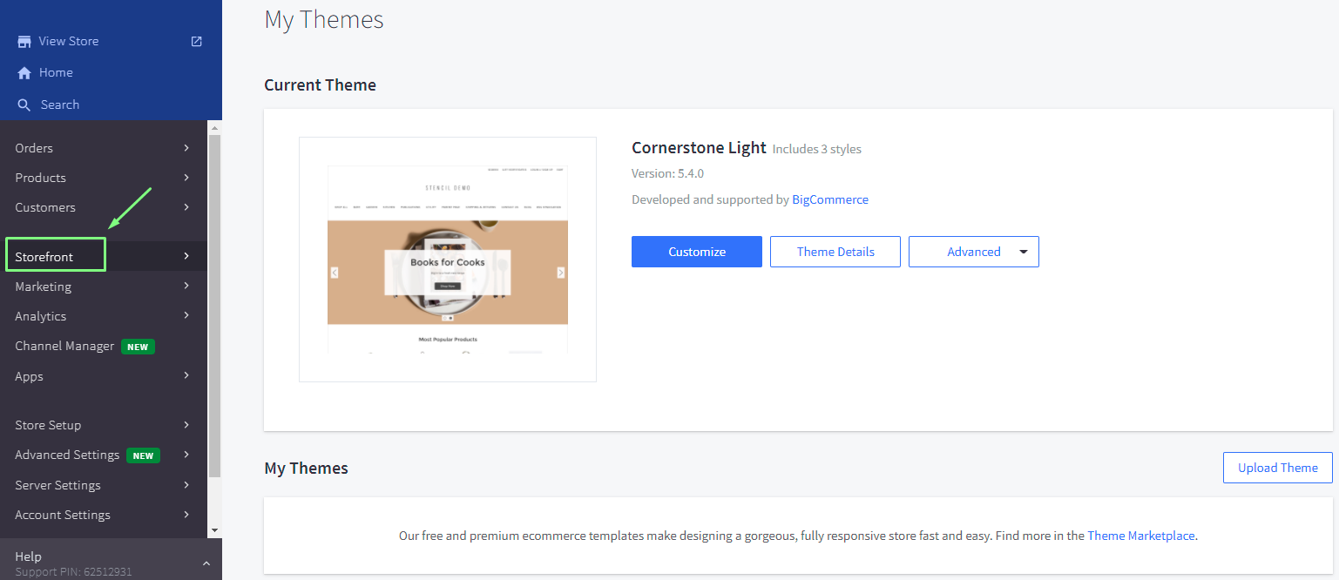Click the left carousel arrow on theme preview
This screenshot has height=580, width=1339.
click(335, 273)
